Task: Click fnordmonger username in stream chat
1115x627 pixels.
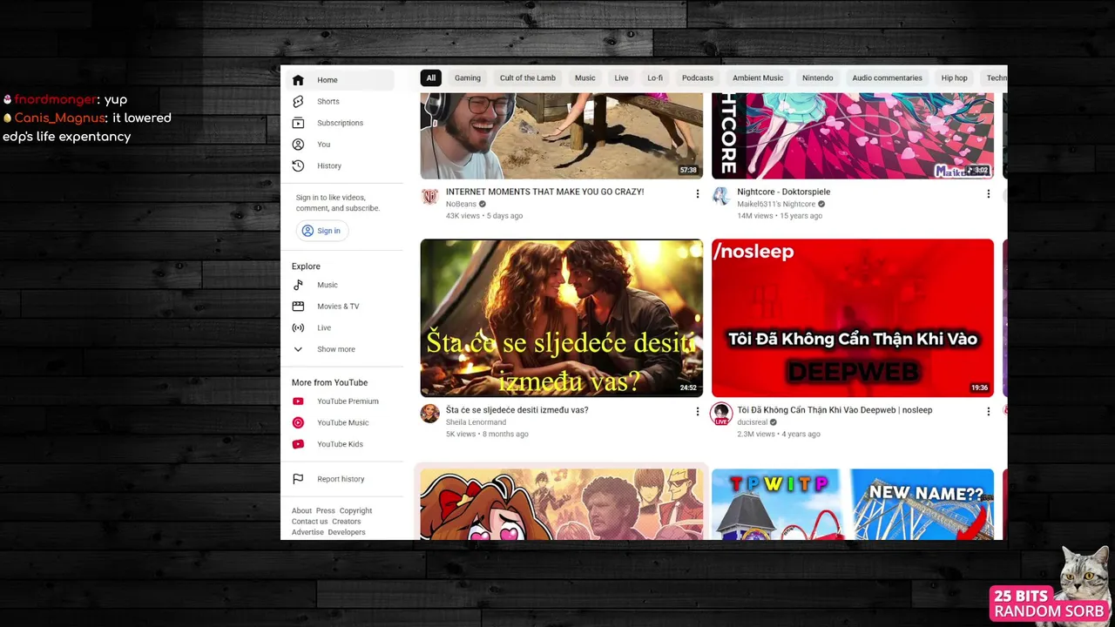Action: point(56,99)
